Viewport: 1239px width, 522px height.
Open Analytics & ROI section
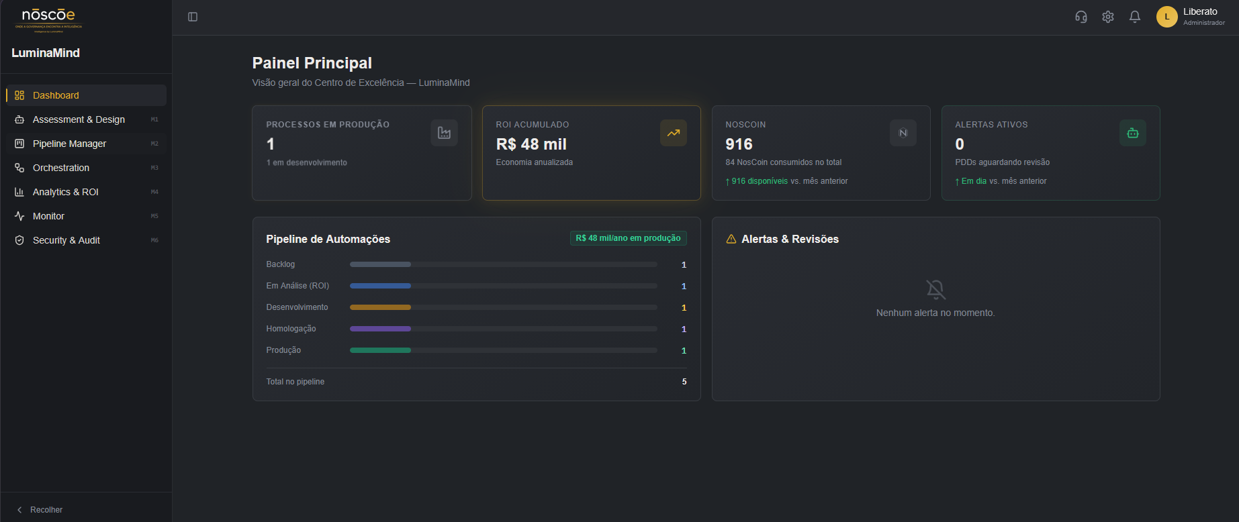[x=86, y=192]
